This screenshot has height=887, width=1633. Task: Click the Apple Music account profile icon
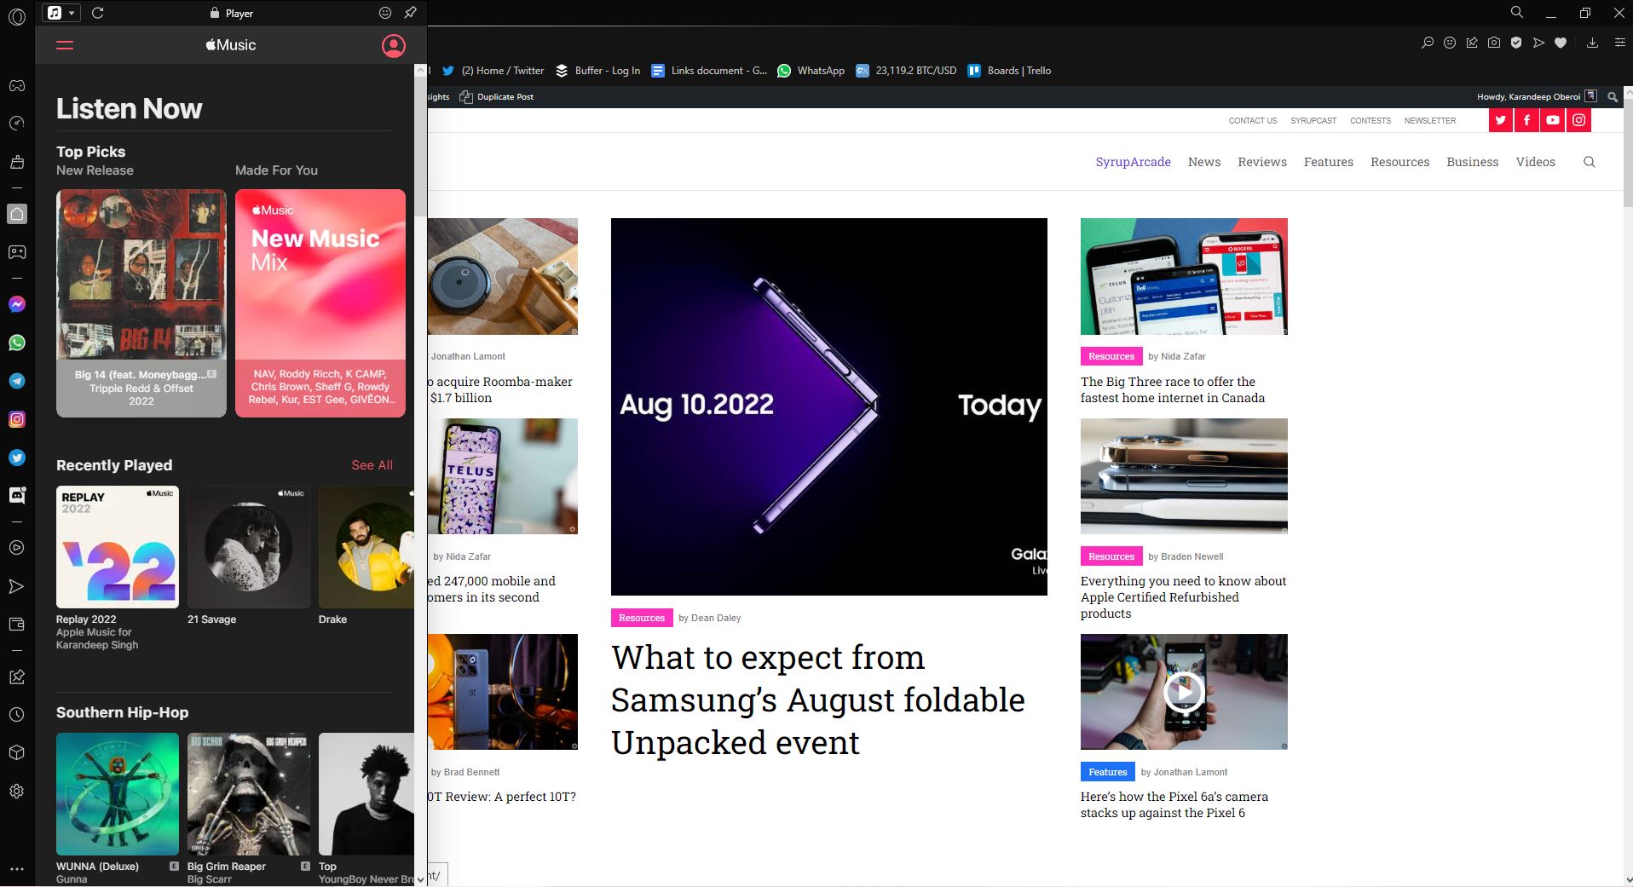(x=393, y=46)
